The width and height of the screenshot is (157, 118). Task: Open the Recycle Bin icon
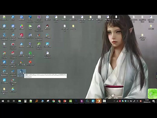point(4,45)
